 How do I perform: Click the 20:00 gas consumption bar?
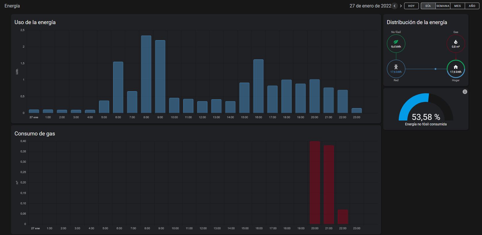[x=315, y=182]
